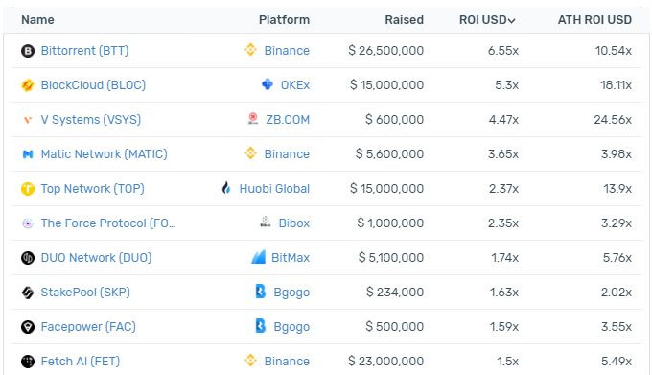The image size is (652, 375).
Task: Click the Huobi Global flame icon
Action: click(225, 188)
